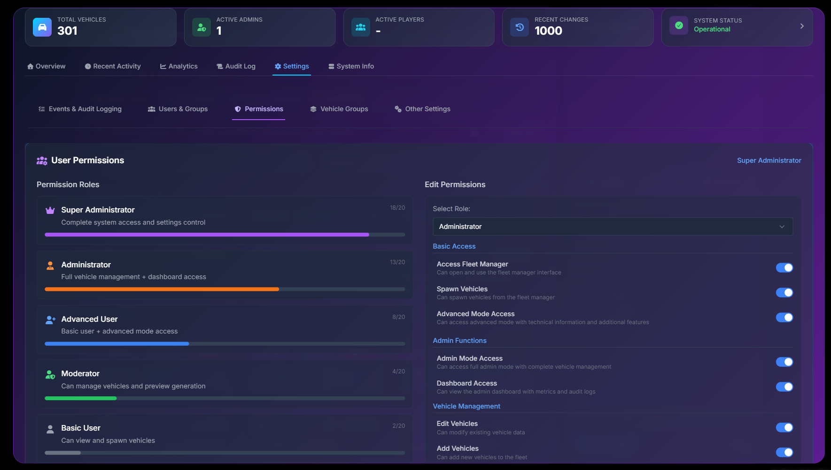831x470 pixels.
Task: Disable the Access Fleet Manager toggle
Action: pyautogui.click(x=784, y=268)
